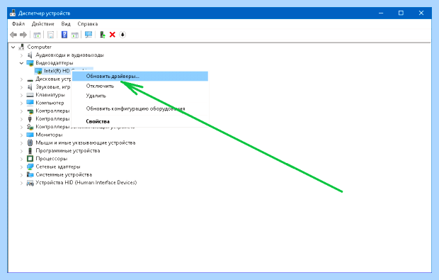Click the chip icon beside Процессоры
Screen dimensions: 439x280
click(x=30, y=159)
